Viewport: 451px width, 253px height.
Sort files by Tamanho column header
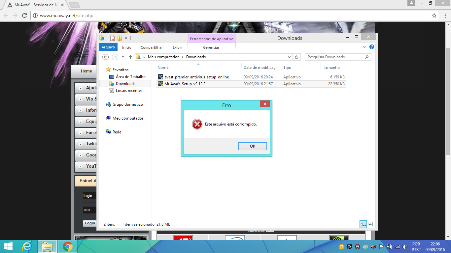click(331, 68)
